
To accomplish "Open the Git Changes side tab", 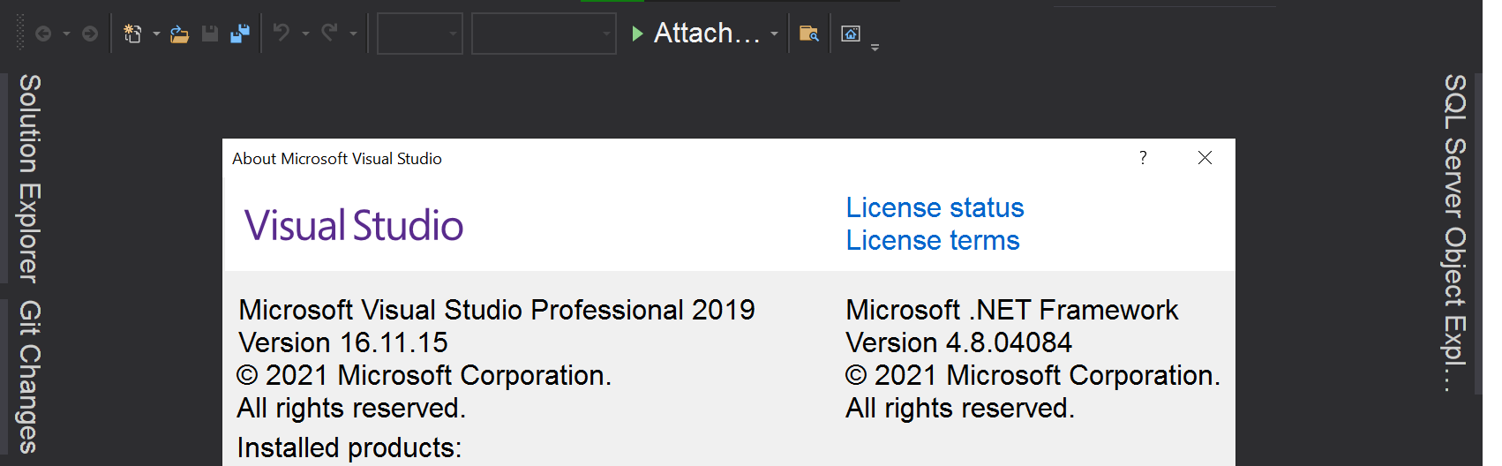I will click(29, 377).
